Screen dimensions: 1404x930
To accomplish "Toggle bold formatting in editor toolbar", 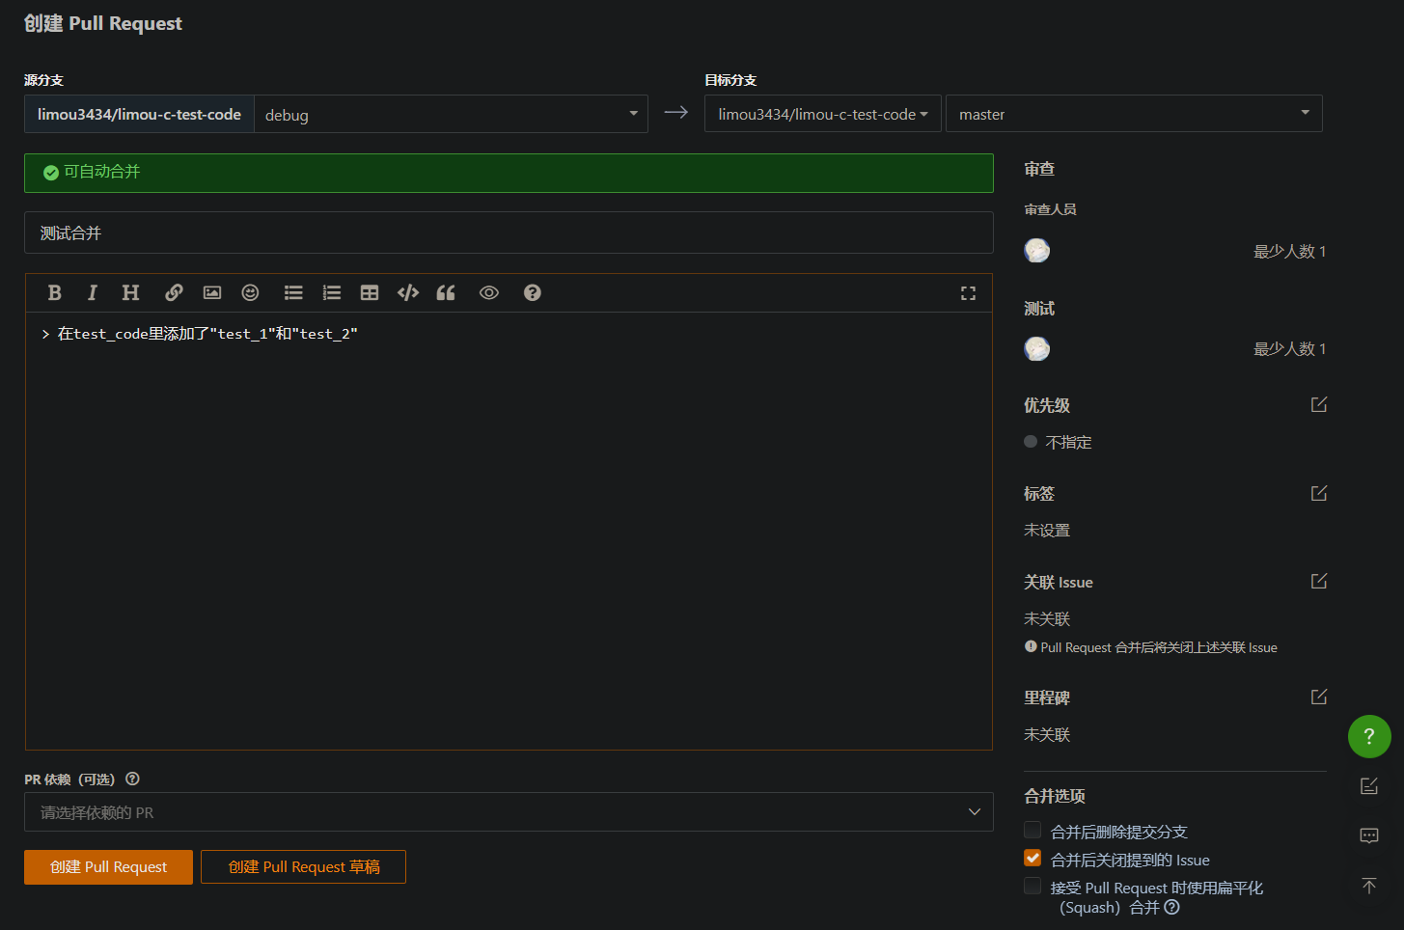I will click(x=55, y=293).
